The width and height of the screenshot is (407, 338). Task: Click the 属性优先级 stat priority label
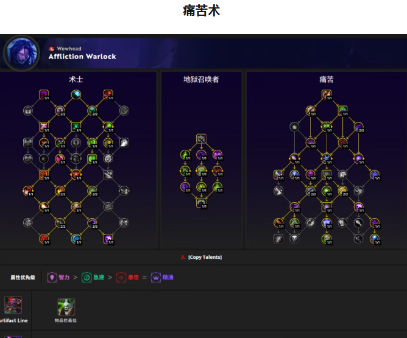[x=23, y=277]
